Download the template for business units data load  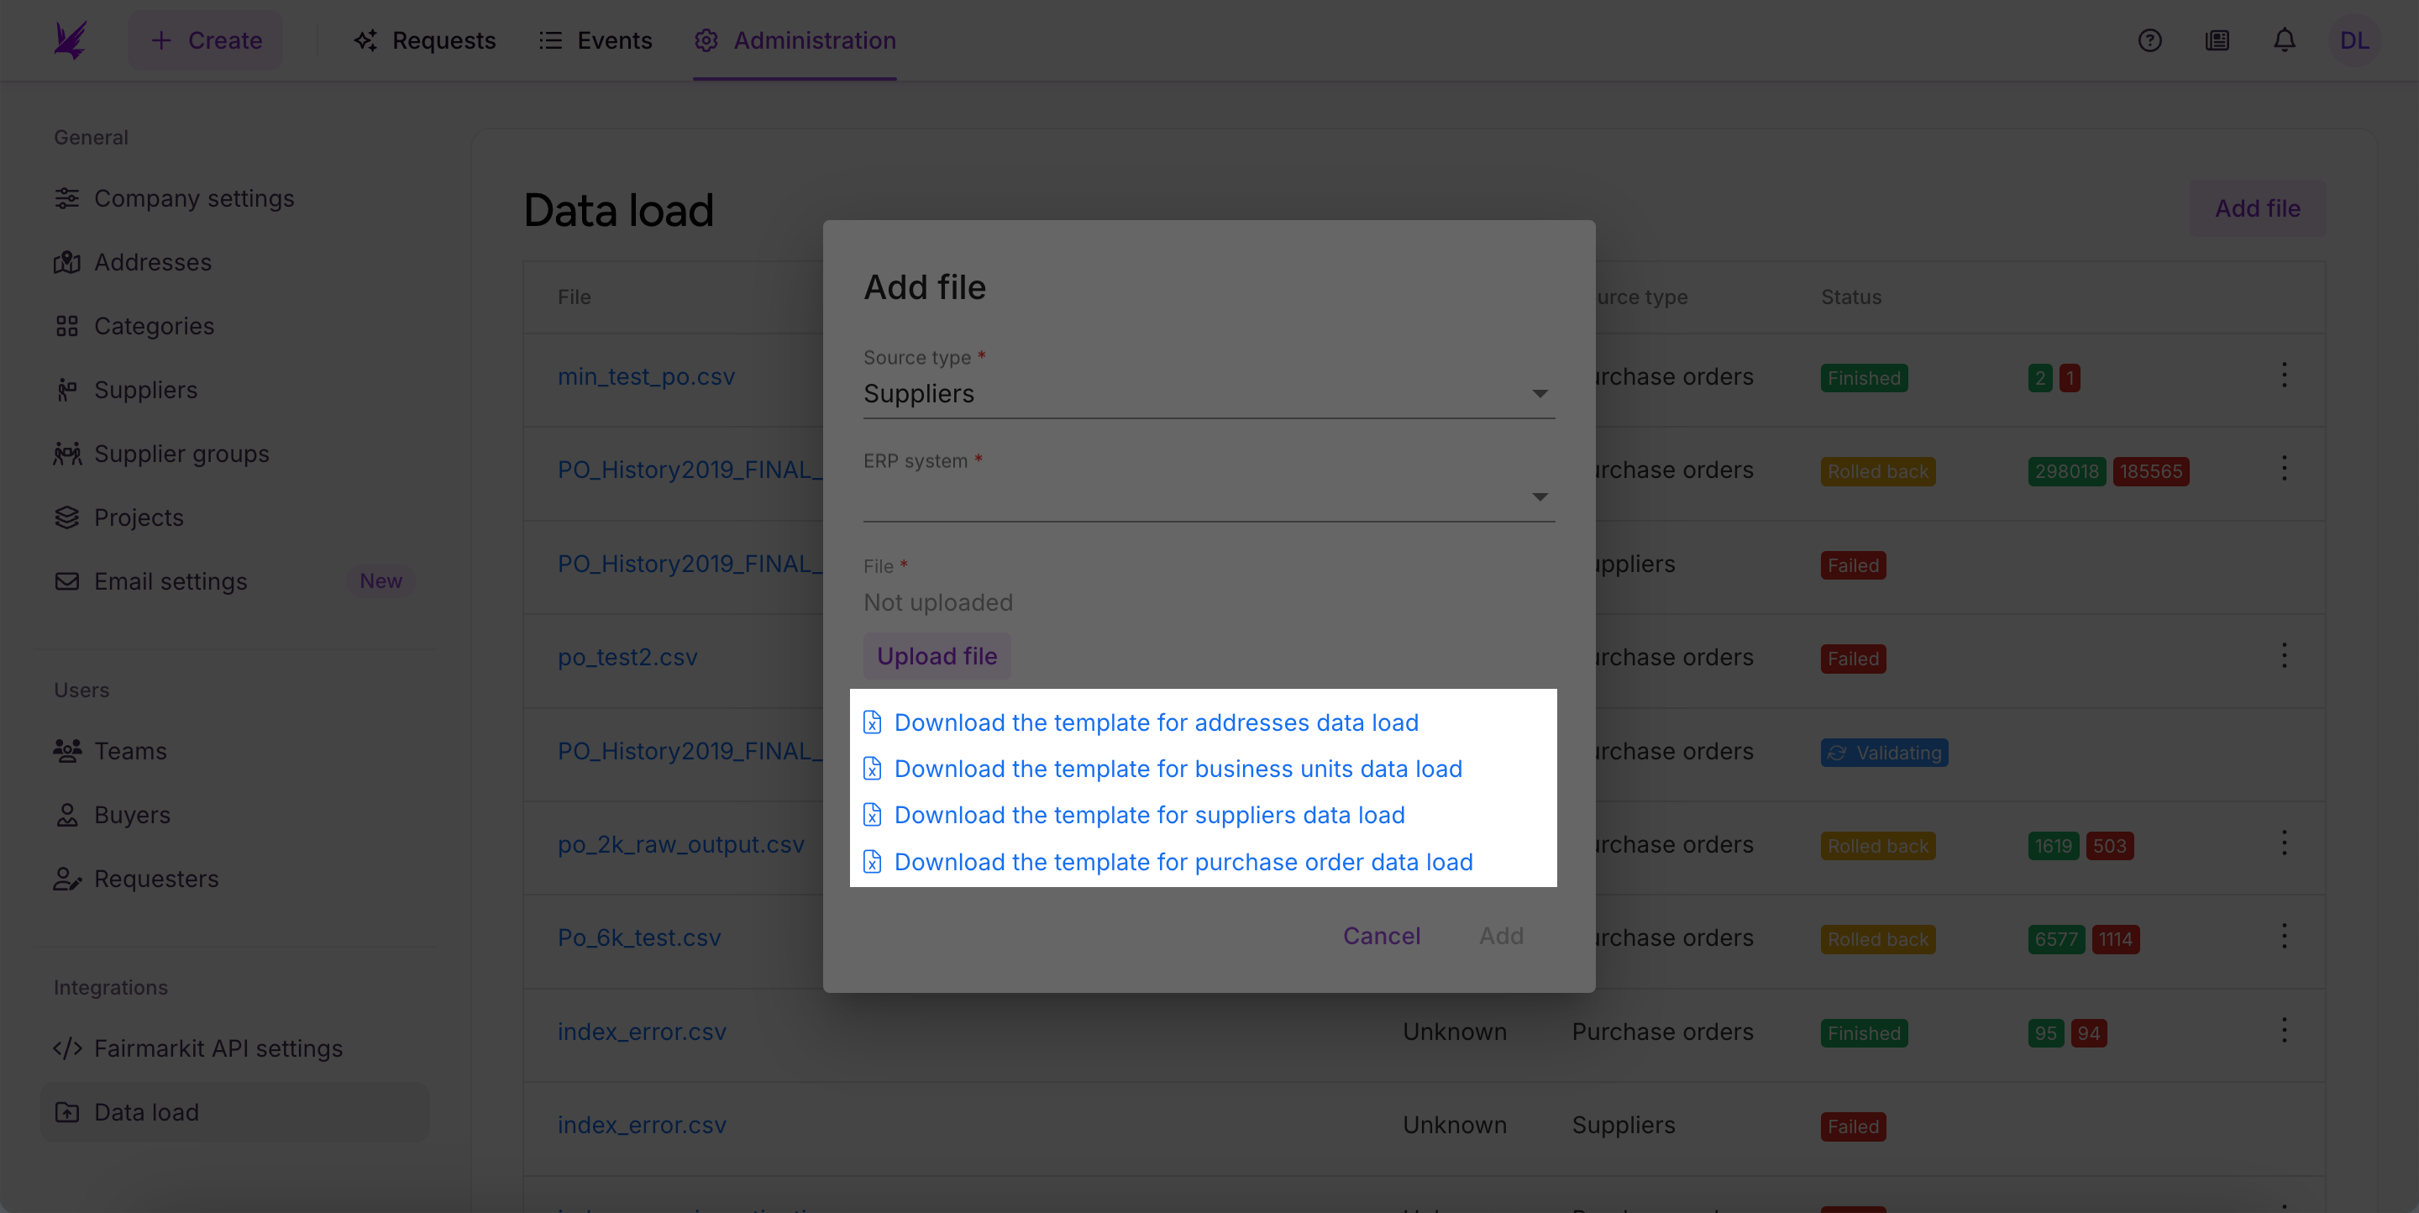[x=1178, y=768]
